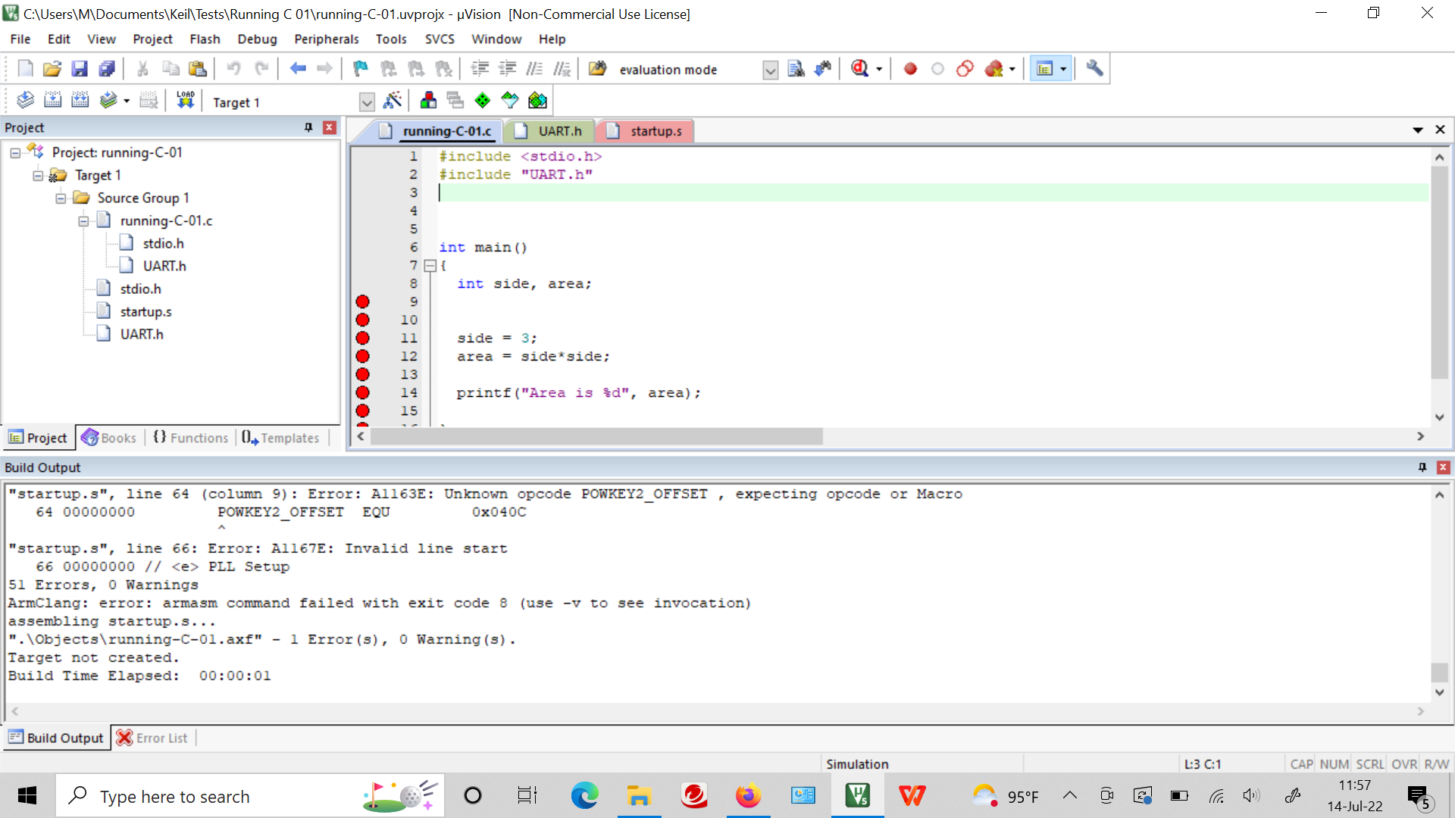Open Options for Target with the magic wand icon
The height and width of the screenshot is (818, 1455).
pyautogui.click(x=393, y=100)
